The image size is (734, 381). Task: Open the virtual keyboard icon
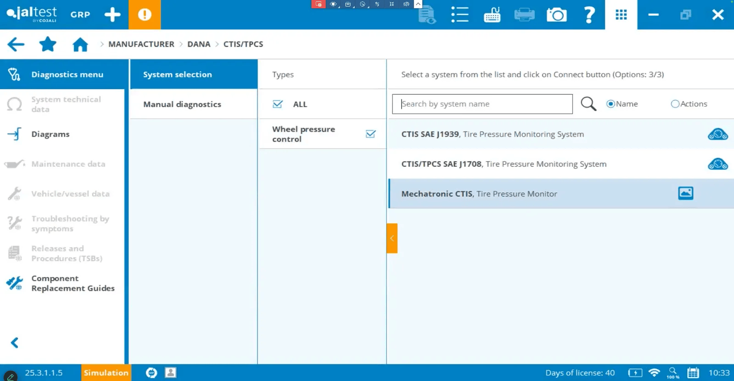pyautogui.click(x=492, y=15)
